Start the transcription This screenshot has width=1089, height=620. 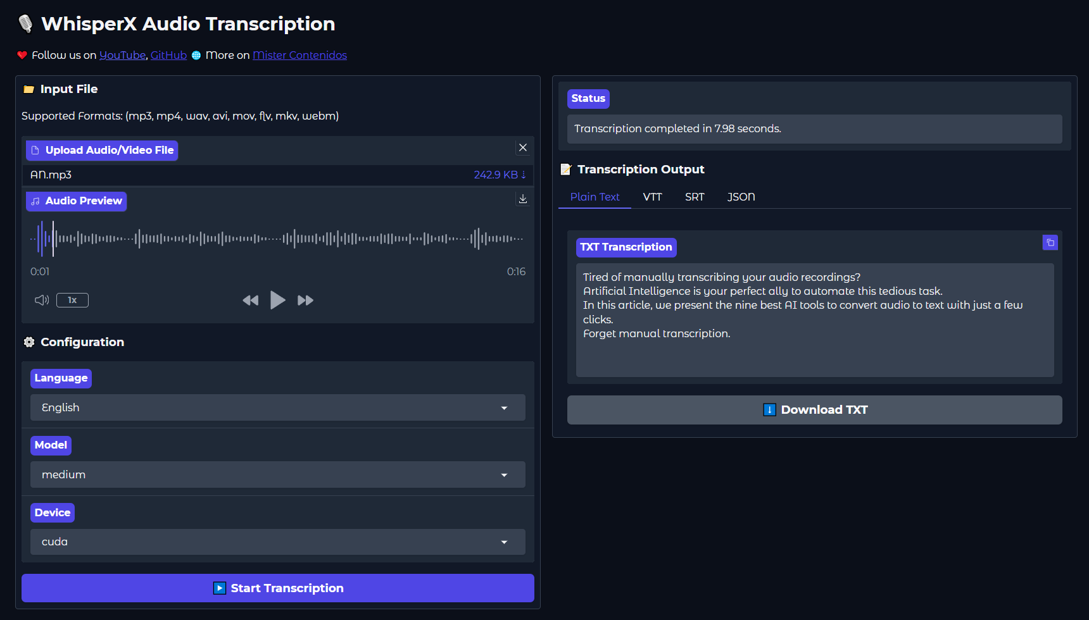tap(278, 588)
